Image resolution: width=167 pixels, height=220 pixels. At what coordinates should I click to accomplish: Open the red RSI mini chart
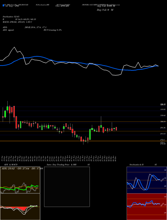147,207
